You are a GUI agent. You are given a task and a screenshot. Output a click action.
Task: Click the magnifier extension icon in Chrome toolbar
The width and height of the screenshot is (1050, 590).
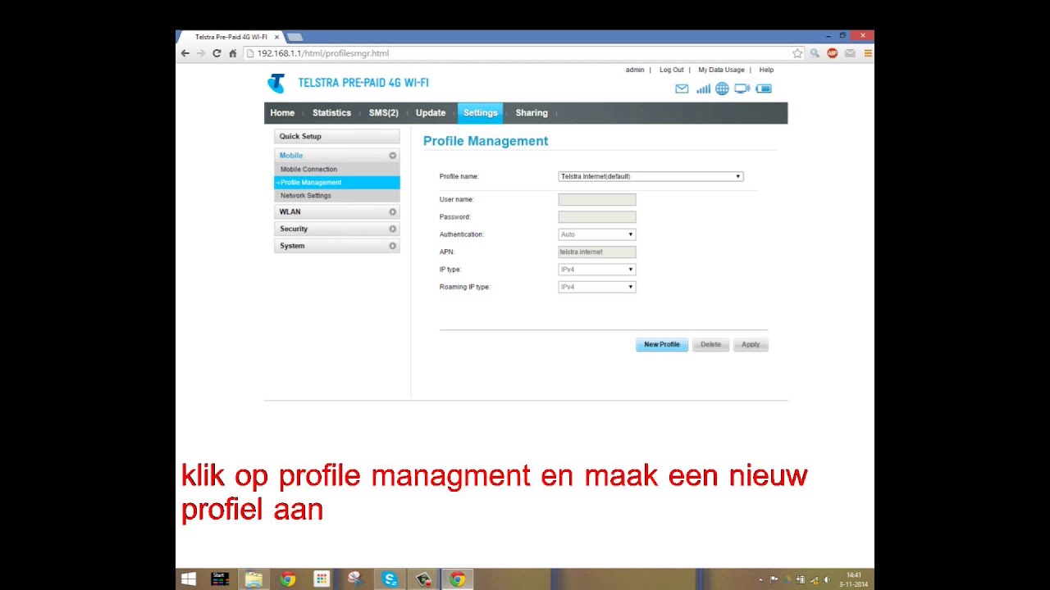click(815, 53)
